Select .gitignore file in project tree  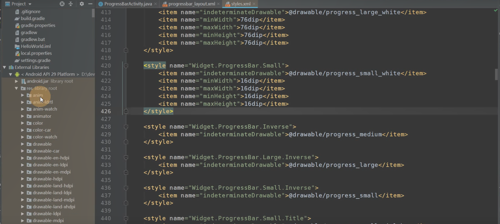(30, 12)
